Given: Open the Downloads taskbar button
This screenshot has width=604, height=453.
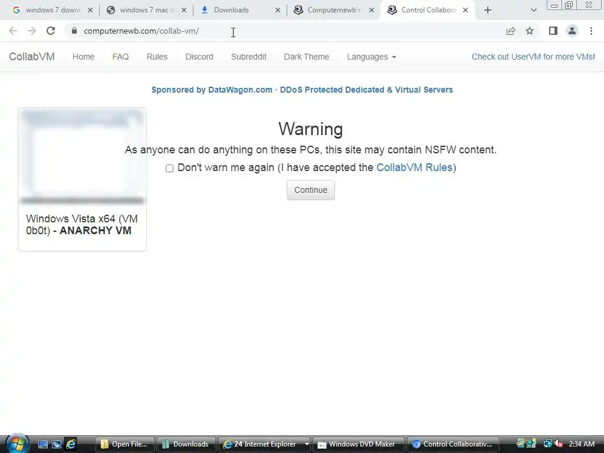Looking at the screenshot, I should 186,444.
